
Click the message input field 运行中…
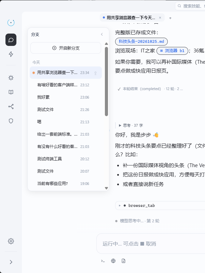click(151, 244)
